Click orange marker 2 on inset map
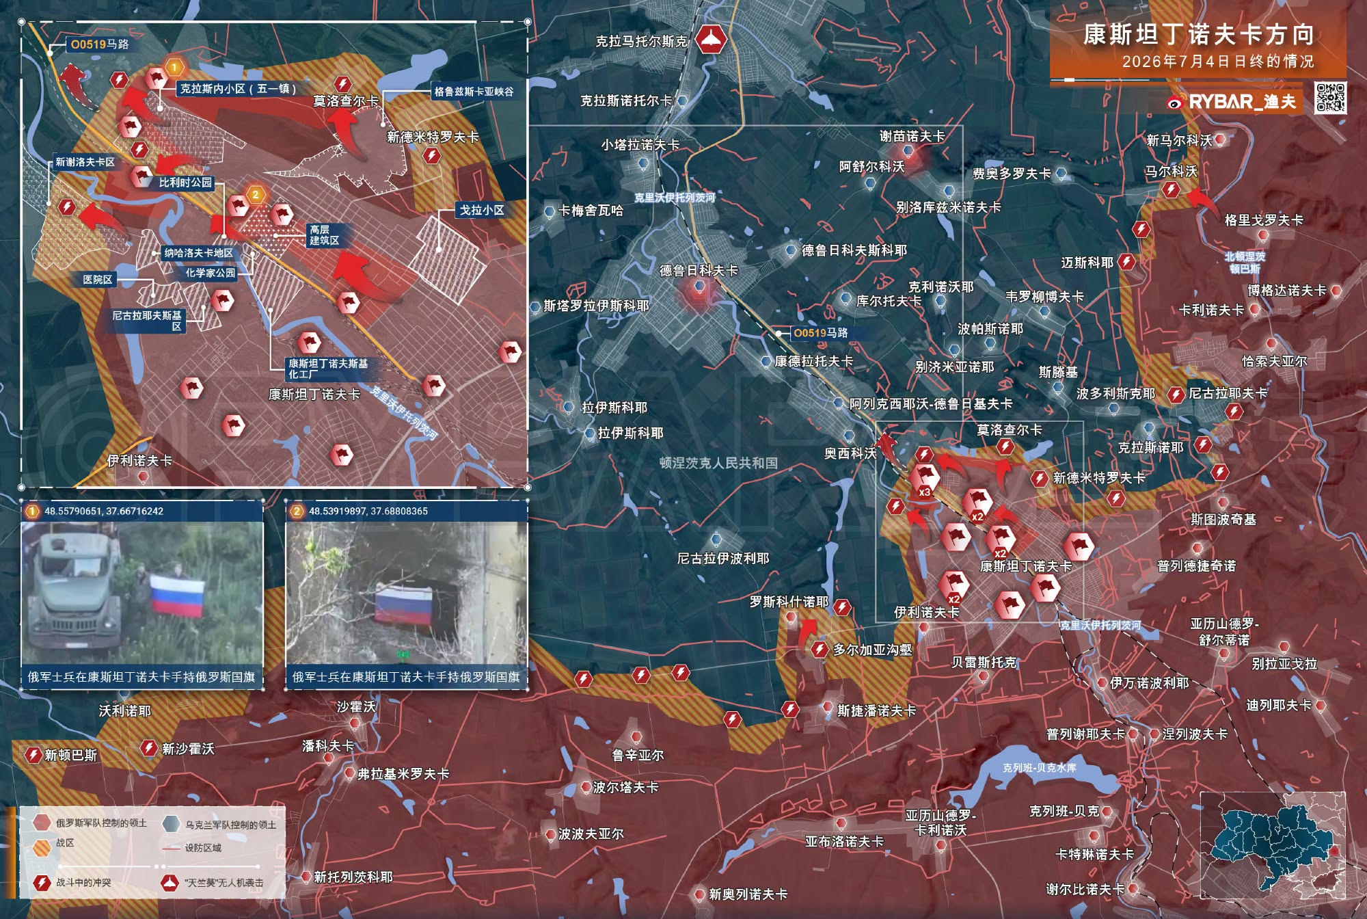1367x919 pixels. [255, 195]
